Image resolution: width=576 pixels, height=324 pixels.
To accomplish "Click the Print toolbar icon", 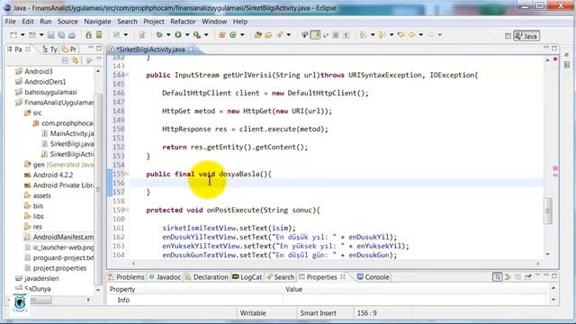I will [x=72, y=35].
